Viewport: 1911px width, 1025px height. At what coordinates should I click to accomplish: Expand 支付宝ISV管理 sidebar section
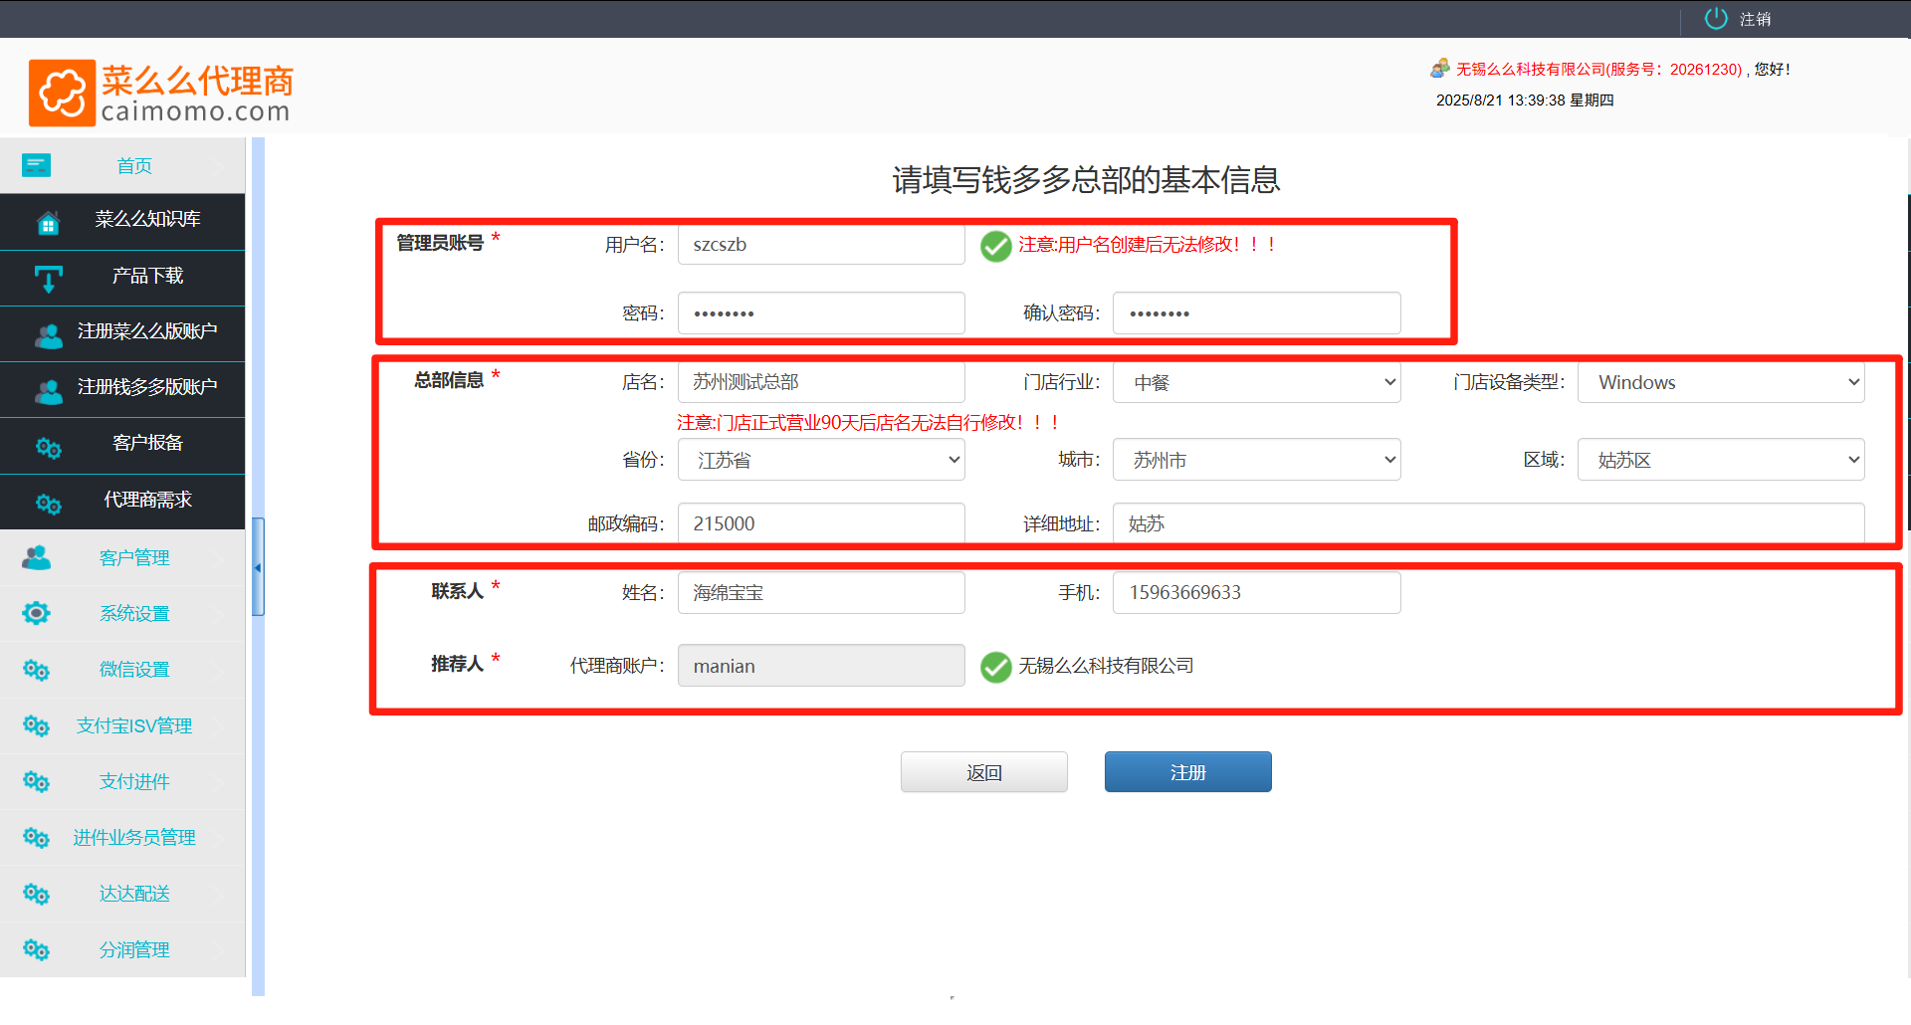122,725
